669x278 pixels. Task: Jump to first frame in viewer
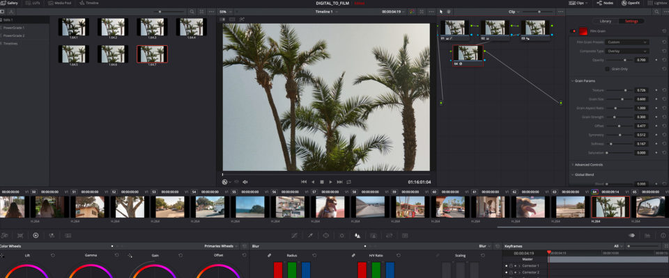point(304,182)
